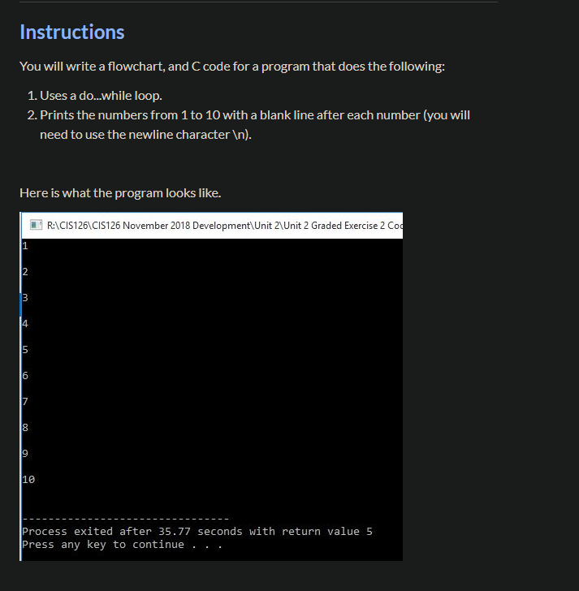
Task: Click 'You will write a flowchart' sentence
Action: tap(232, 67)
